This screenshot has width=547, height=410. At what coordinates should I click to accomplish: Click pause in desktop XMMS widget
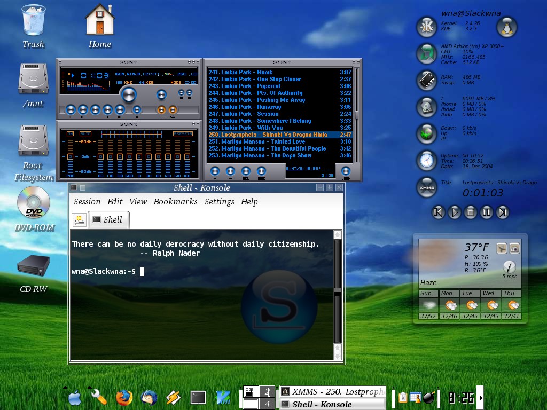(487, 212)
